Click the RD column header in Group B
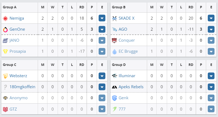This screenshot has width=218, height=117. coord(191,7)
